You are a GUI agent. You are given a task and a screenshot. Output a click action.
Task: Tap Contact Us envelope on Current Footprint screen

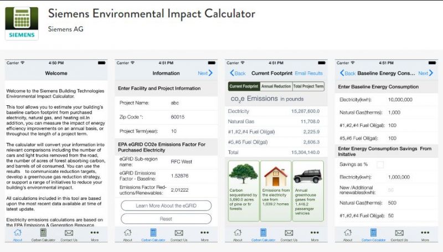289,233
